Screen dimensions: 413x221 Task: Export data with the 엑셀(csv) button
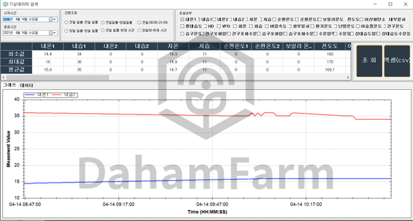tap(397, 60)
